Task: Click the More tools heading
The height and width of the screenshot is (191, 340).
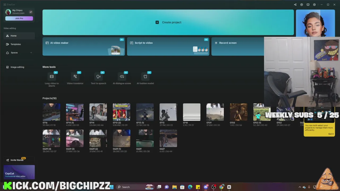Action: pos(49,67)
